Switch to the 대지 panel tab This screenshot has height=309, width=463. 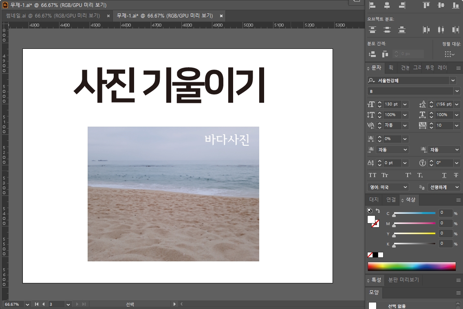pos(374,199)
